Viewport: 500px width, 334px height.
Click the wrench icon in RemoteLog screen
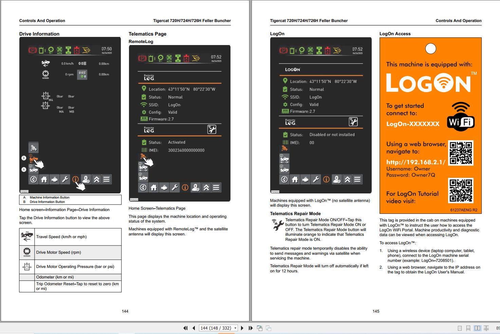click(x=175, y=187)
